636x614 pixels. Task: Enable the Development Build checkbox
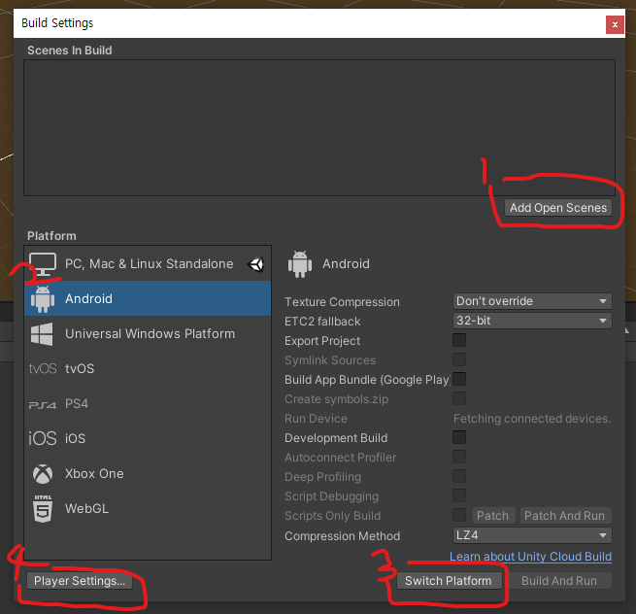click(x=459, y=437)
